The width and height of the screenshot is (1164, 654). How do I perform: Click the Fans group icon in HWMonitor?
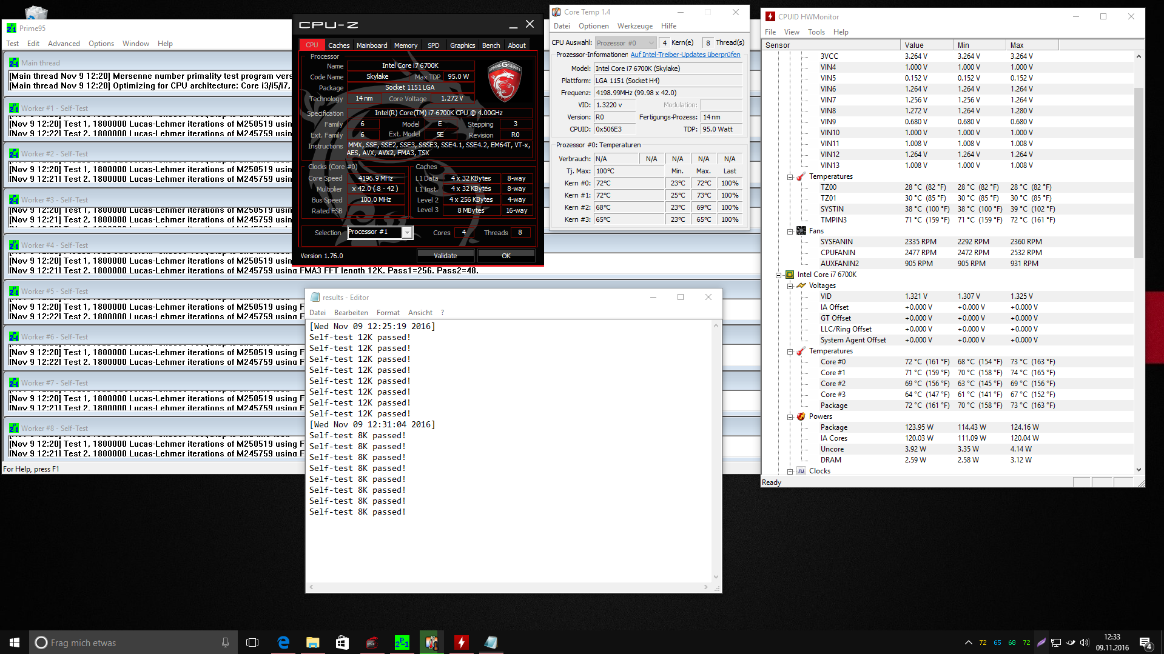[x=801, y=231]
